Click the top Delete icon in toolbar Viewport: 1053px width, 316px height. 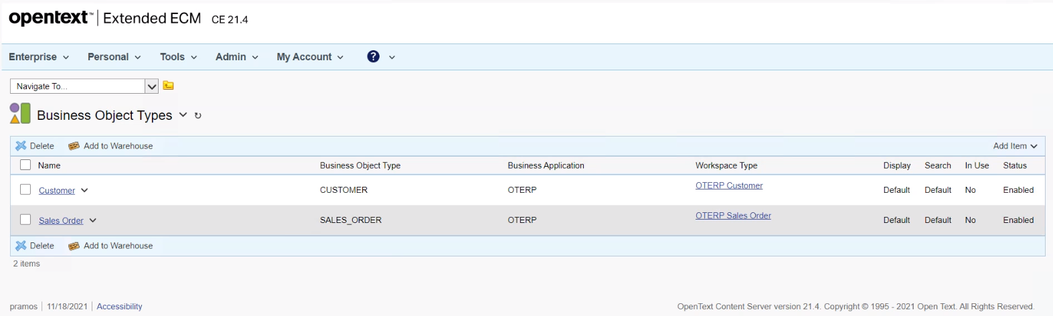(x=21, y=146)
